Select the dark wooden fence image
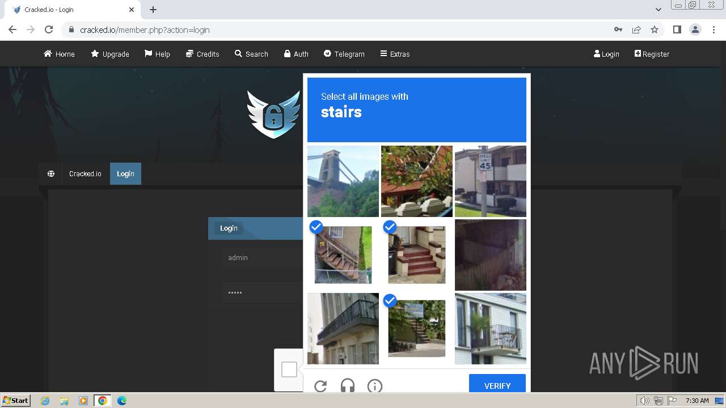The width and height of the screenshot is (726, 408). pyautogui.click(x=491, y=255)
